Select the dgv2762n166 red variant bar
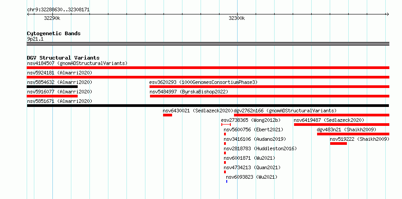The image size is (402, 199). click(312, 115)
